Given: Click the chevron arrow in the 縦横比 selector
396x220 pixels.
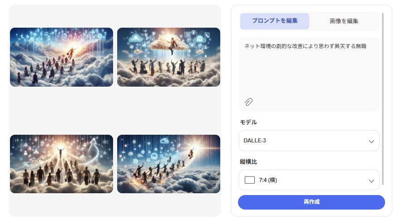Looking at the screenshot, I should [x=371, y=181].
